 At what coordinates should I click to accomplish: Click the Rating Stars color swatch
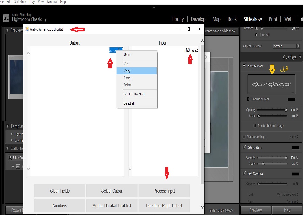coord(295,148)
